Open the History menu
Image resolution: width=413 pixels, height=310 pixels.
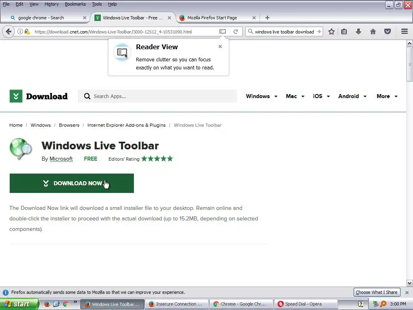pos(51,4)
